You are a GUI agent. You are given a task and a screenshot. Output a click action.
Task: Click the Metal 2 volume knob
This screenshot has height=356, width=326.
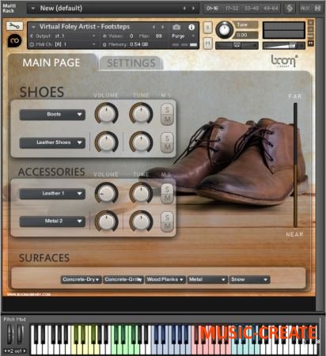(x=106, y=222)
